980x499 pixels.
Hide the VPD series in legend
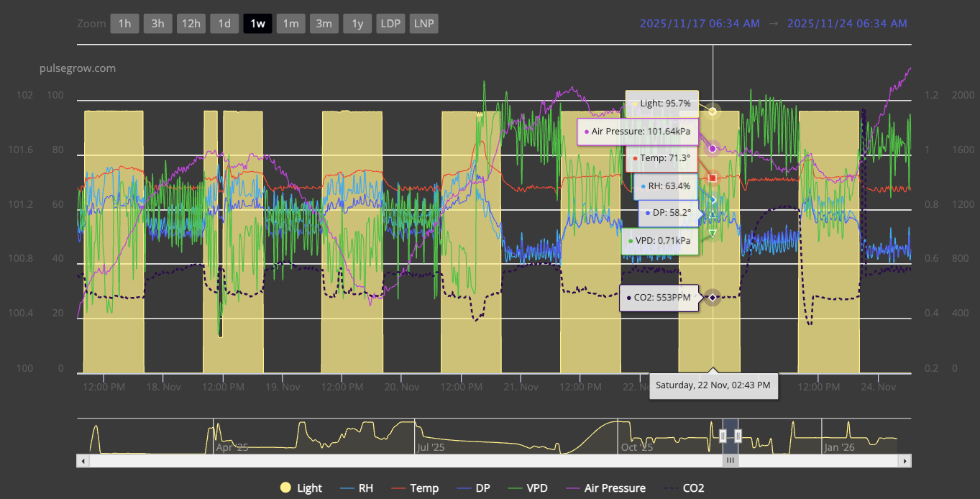tap(528, 488)
